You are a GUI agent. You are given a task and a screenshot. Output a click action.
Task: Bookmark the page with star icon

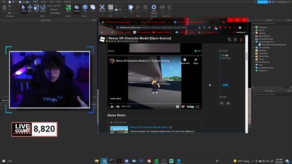(x=209, y=27)
